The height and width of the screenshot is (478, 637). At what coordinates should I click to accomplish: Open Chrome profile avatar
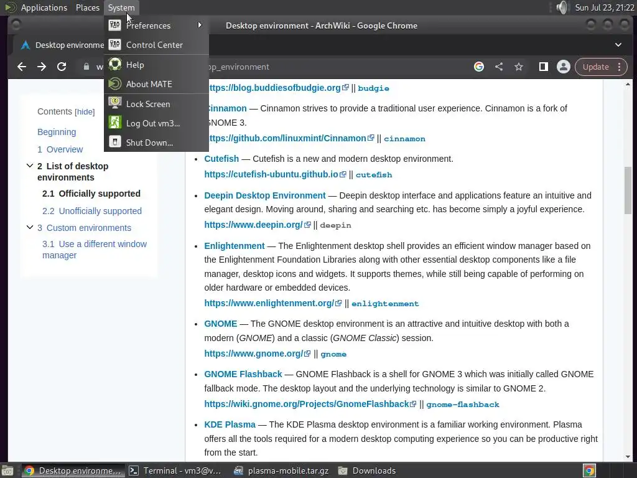click(x=564, y=67)
